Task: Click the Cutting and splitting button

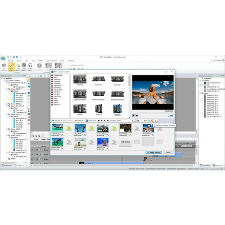Action: tap(76, 65)
